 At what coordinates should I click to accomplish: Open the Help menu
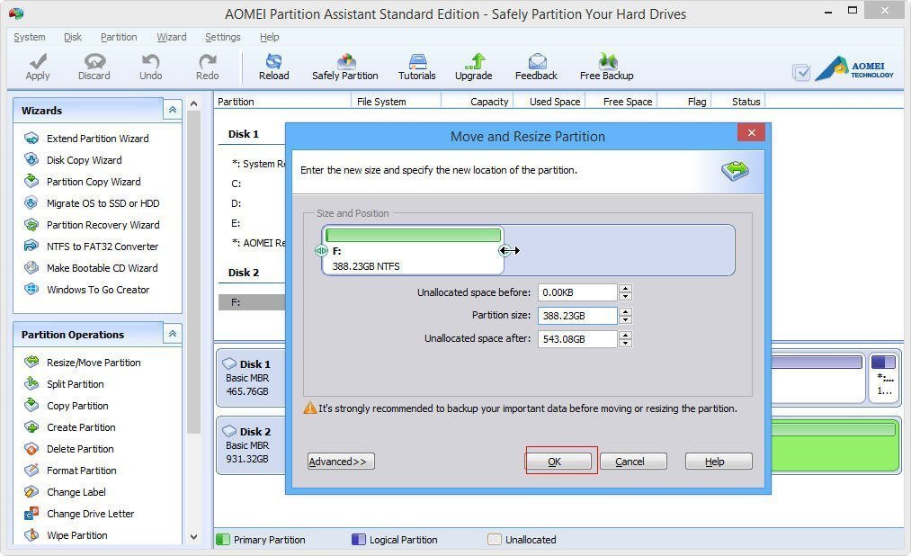[269, 37]
